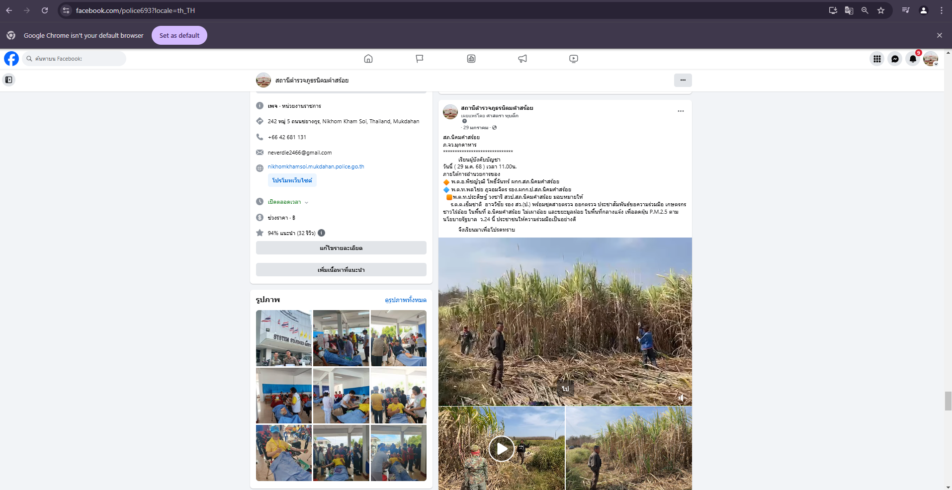Click in the Facebook search field
The height and width of the screenshot is (490, 952).
pyautogui.click(x=75, y=59)
